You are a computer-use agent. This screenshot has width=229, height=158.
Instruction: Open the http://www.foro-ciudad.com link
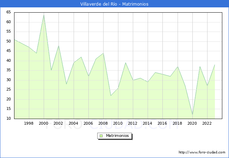point(202,152)
